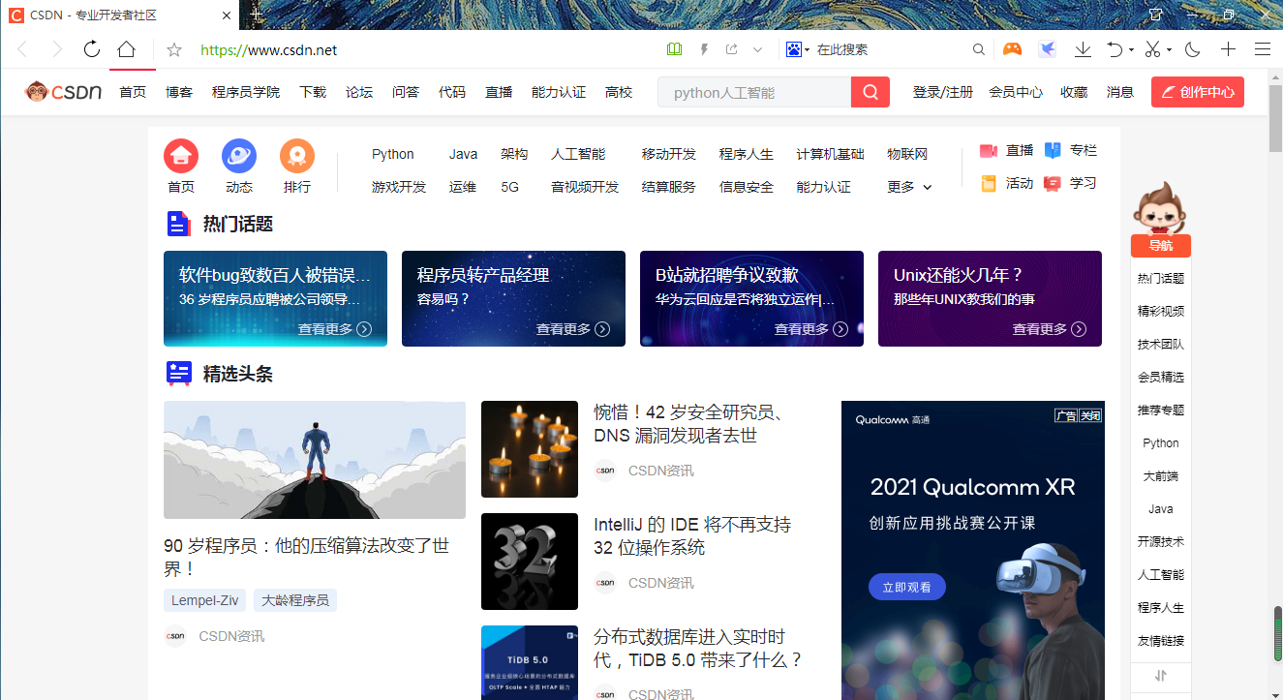Image resolution: width=1283 pixels, height=700 pixels.
Task: Click the Lempel-Ziv tag
Action: pos(204,600)
